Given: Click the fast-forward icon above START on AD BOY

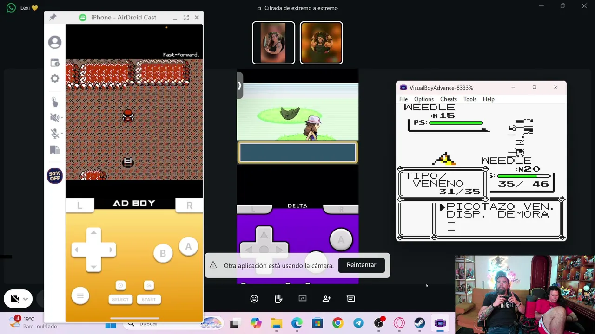Looking at the screenshot, I should (x=149, y=285).
